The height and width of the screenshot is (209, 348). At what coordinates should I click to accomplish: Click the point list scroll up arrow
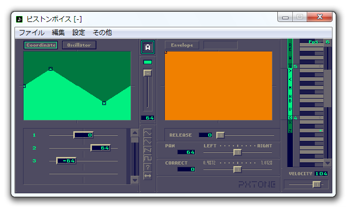135,133
